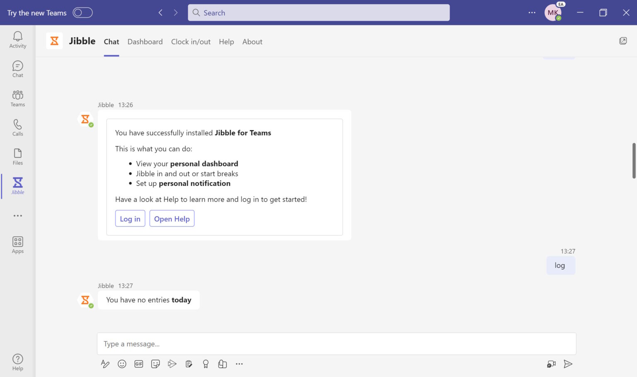This screenshot has width=637, height=377.
Task: Open the About tab of Jibble
Action: tap(252, 41)
